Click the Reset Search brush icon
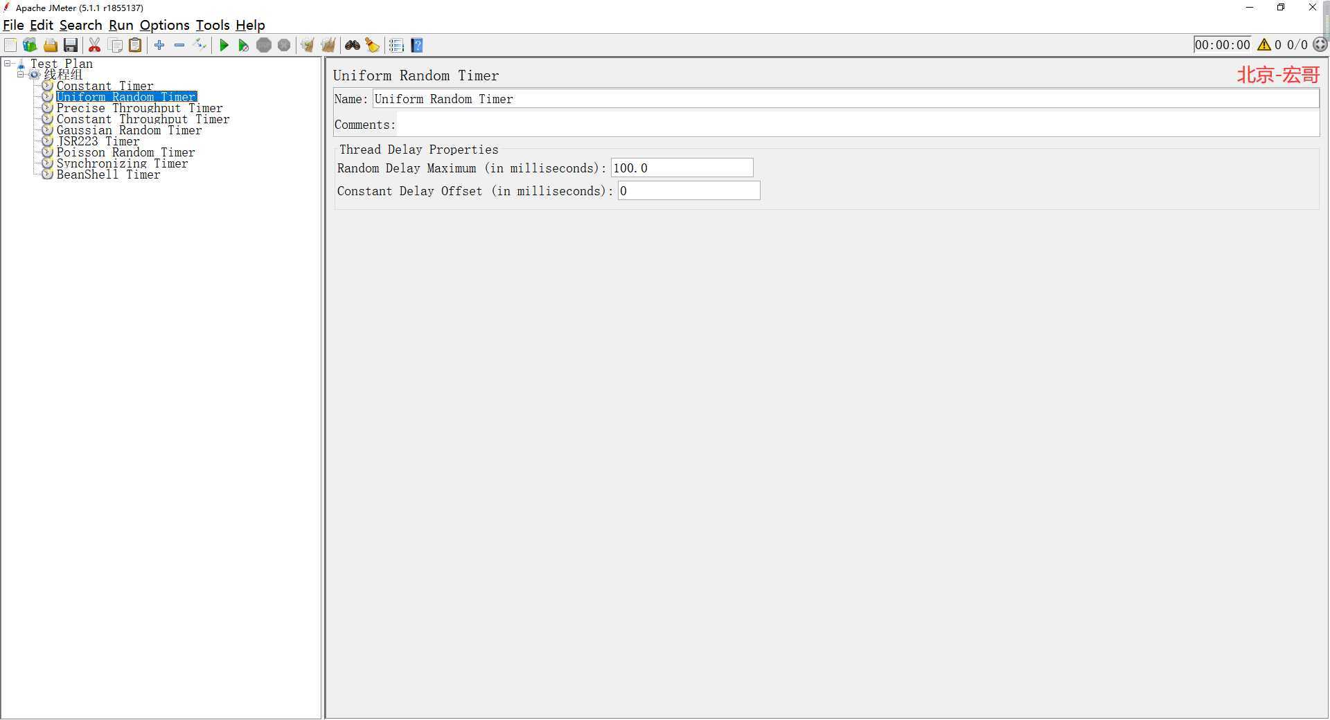Image resolution: width=1330 pixels, height=720 pixels. [x=373, y=45]
